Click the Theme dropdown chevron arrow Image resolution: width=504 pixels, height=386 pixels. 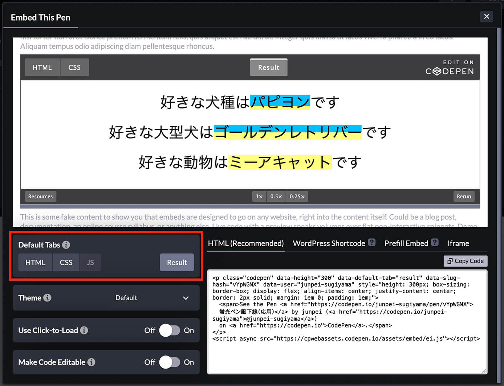click(186, 298)
